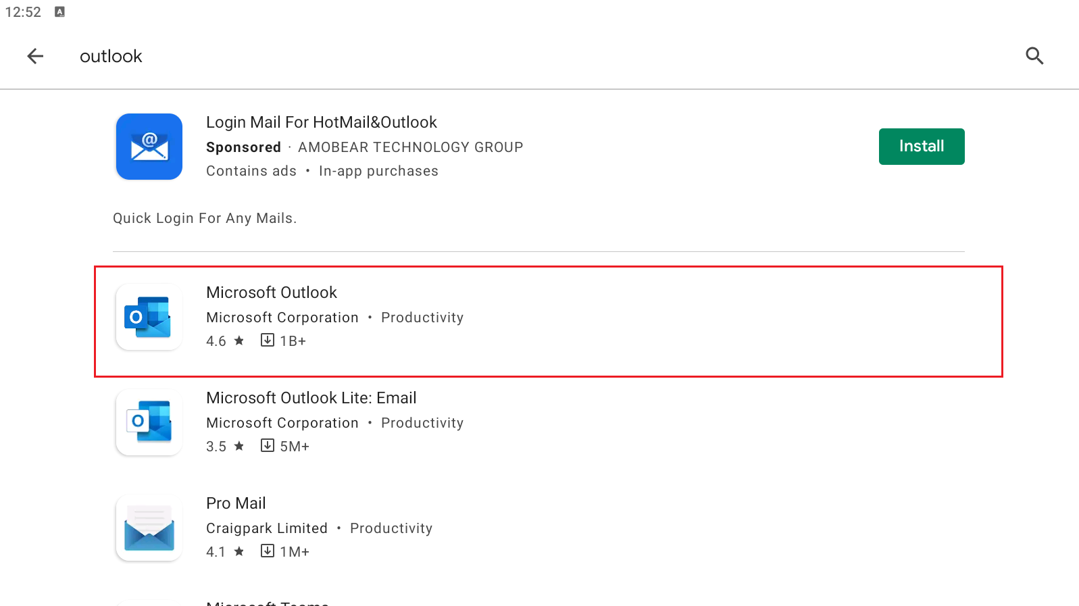Tap the search magnifier icon

coord(1034,56)
